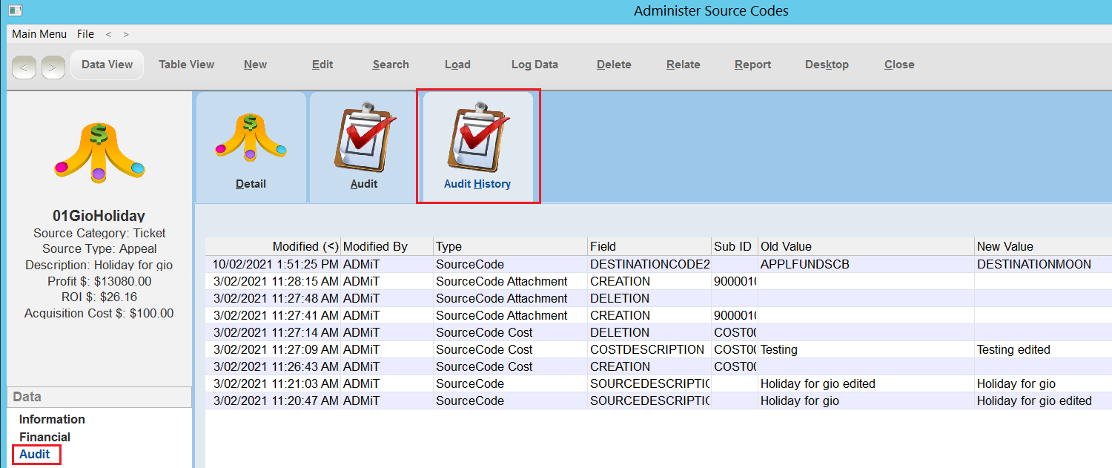
Task: Select the 3/02/2021 11:26:43 AM row
Action: point(658,366)
